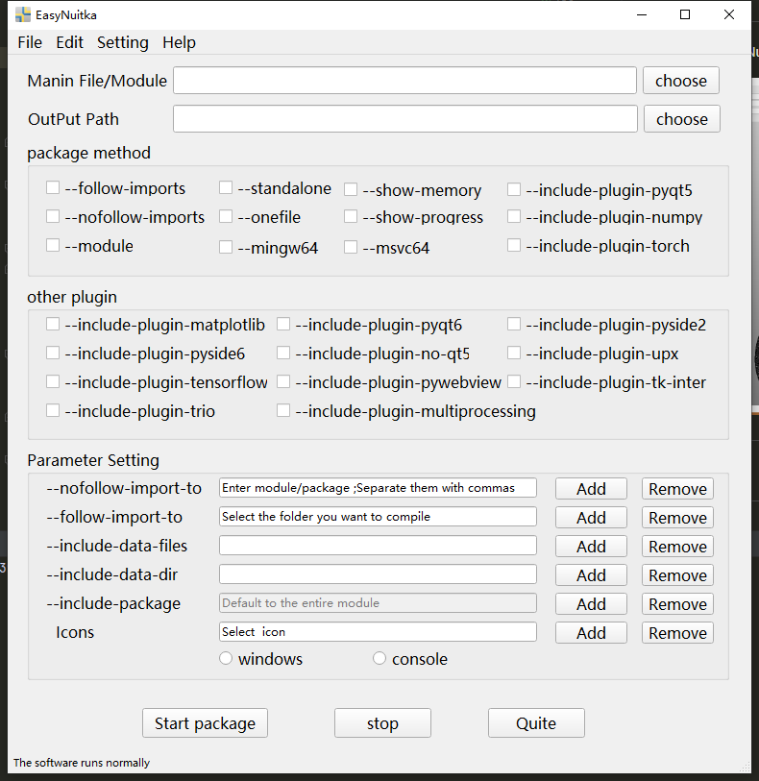Open the Setting menu

pos(123,43)
